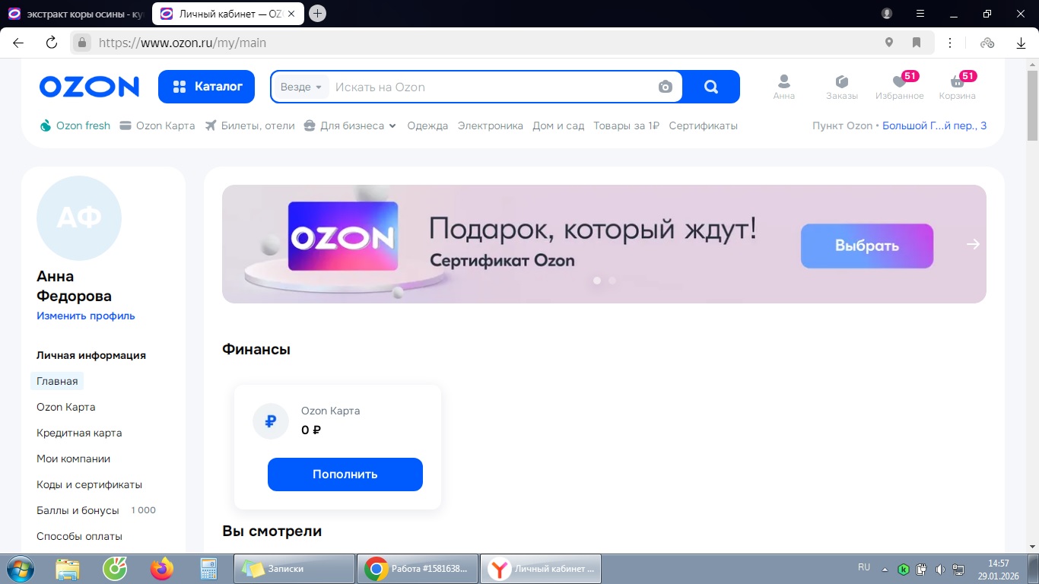The image size is (1039, 584).
Task: Open the Везде search scope dropdown
Action: coord(301,87)
